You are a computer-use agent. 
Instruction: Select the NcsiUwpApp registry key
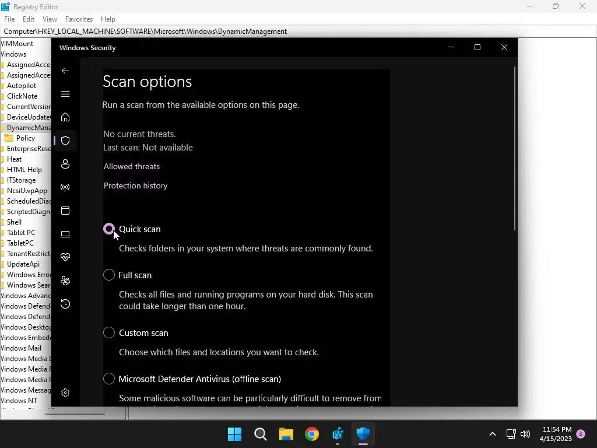pyautogui.click(x=27, y=191)
